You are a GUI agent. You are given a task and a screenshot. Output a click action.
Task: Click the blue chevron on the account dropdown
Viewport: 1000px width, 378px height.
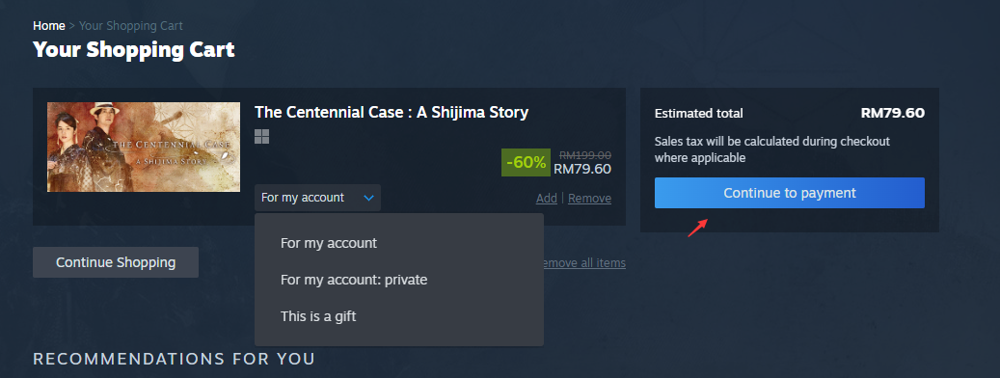(368, 199)
